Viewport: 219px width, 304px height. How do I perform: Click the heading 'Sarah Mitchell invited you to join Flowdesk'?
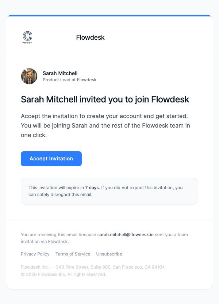click(x=105, y=99)
